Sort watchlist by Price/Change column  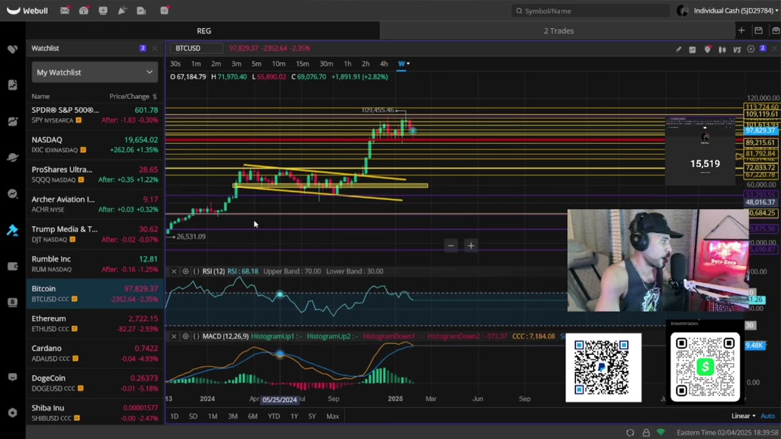pos(132,96)
